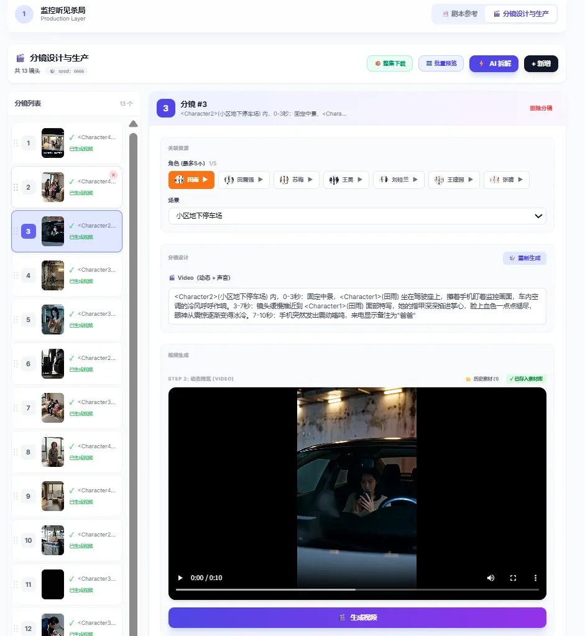This screenshot has width=585, height=636.
Task: Grab the drag handle of shot 9
Action: coord(16,496)
